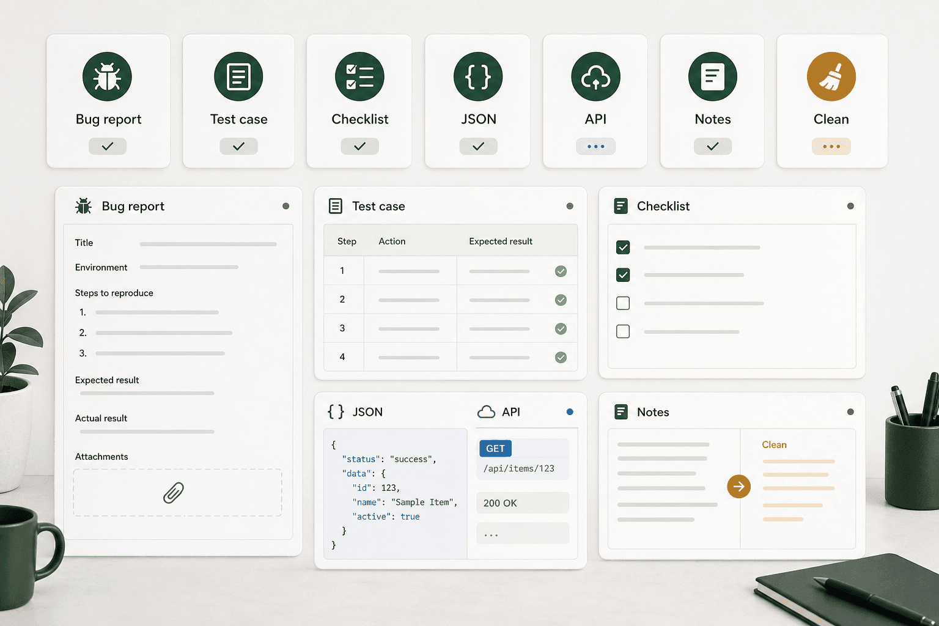Click Actual result label in Bug report

[101, 418]
